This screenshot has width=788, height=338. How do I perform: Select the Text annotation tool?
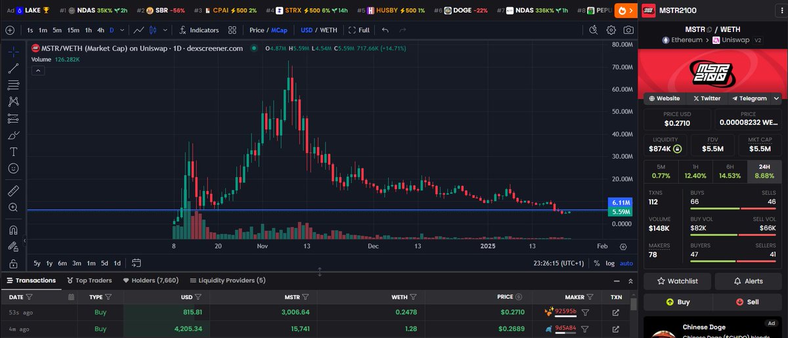tap(13, 152)
